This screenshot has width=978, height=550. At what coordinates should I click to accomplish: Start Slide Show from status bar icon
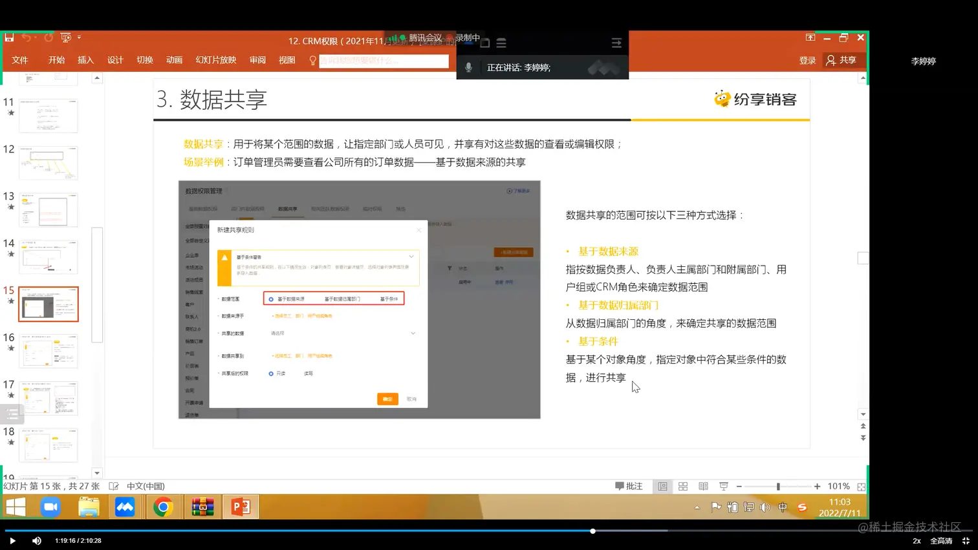724,486
